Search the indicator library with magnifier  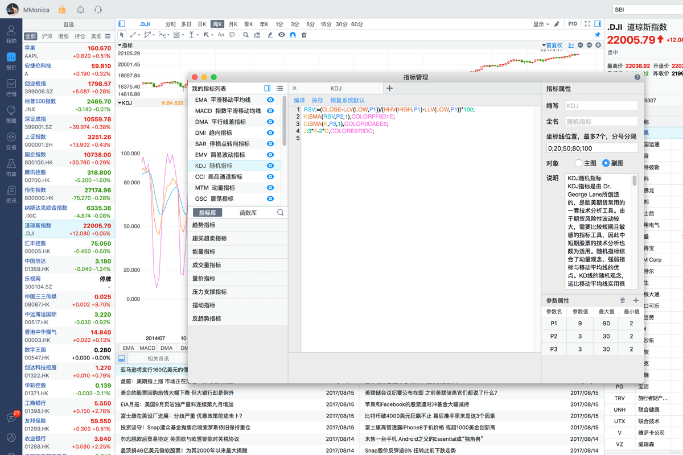[280, 213]
